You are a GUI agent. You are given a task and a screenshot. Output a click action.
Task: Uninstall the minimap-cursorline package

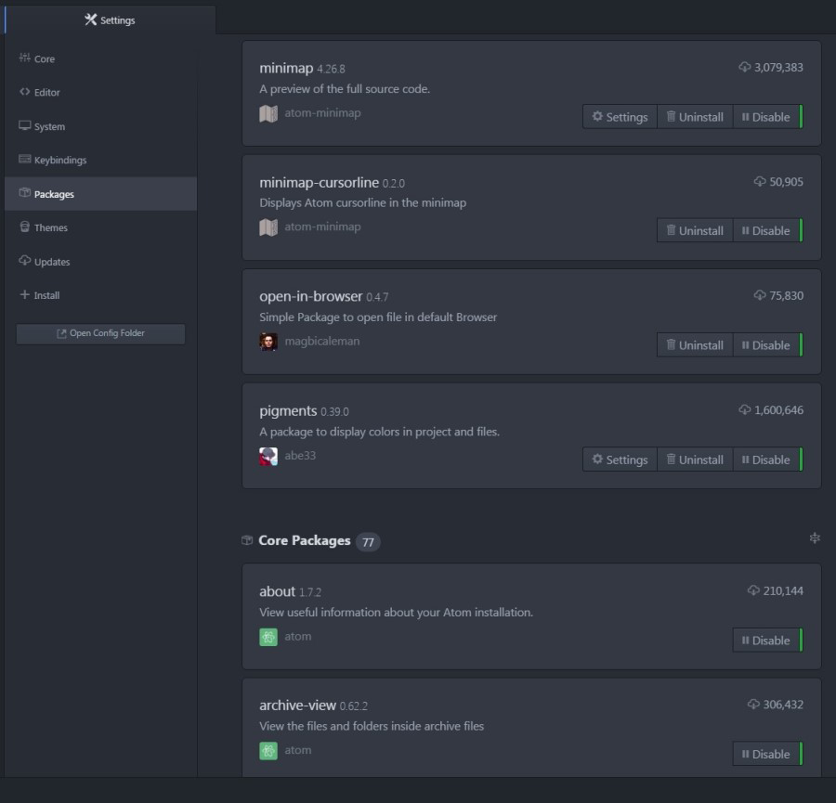[695, 231]
